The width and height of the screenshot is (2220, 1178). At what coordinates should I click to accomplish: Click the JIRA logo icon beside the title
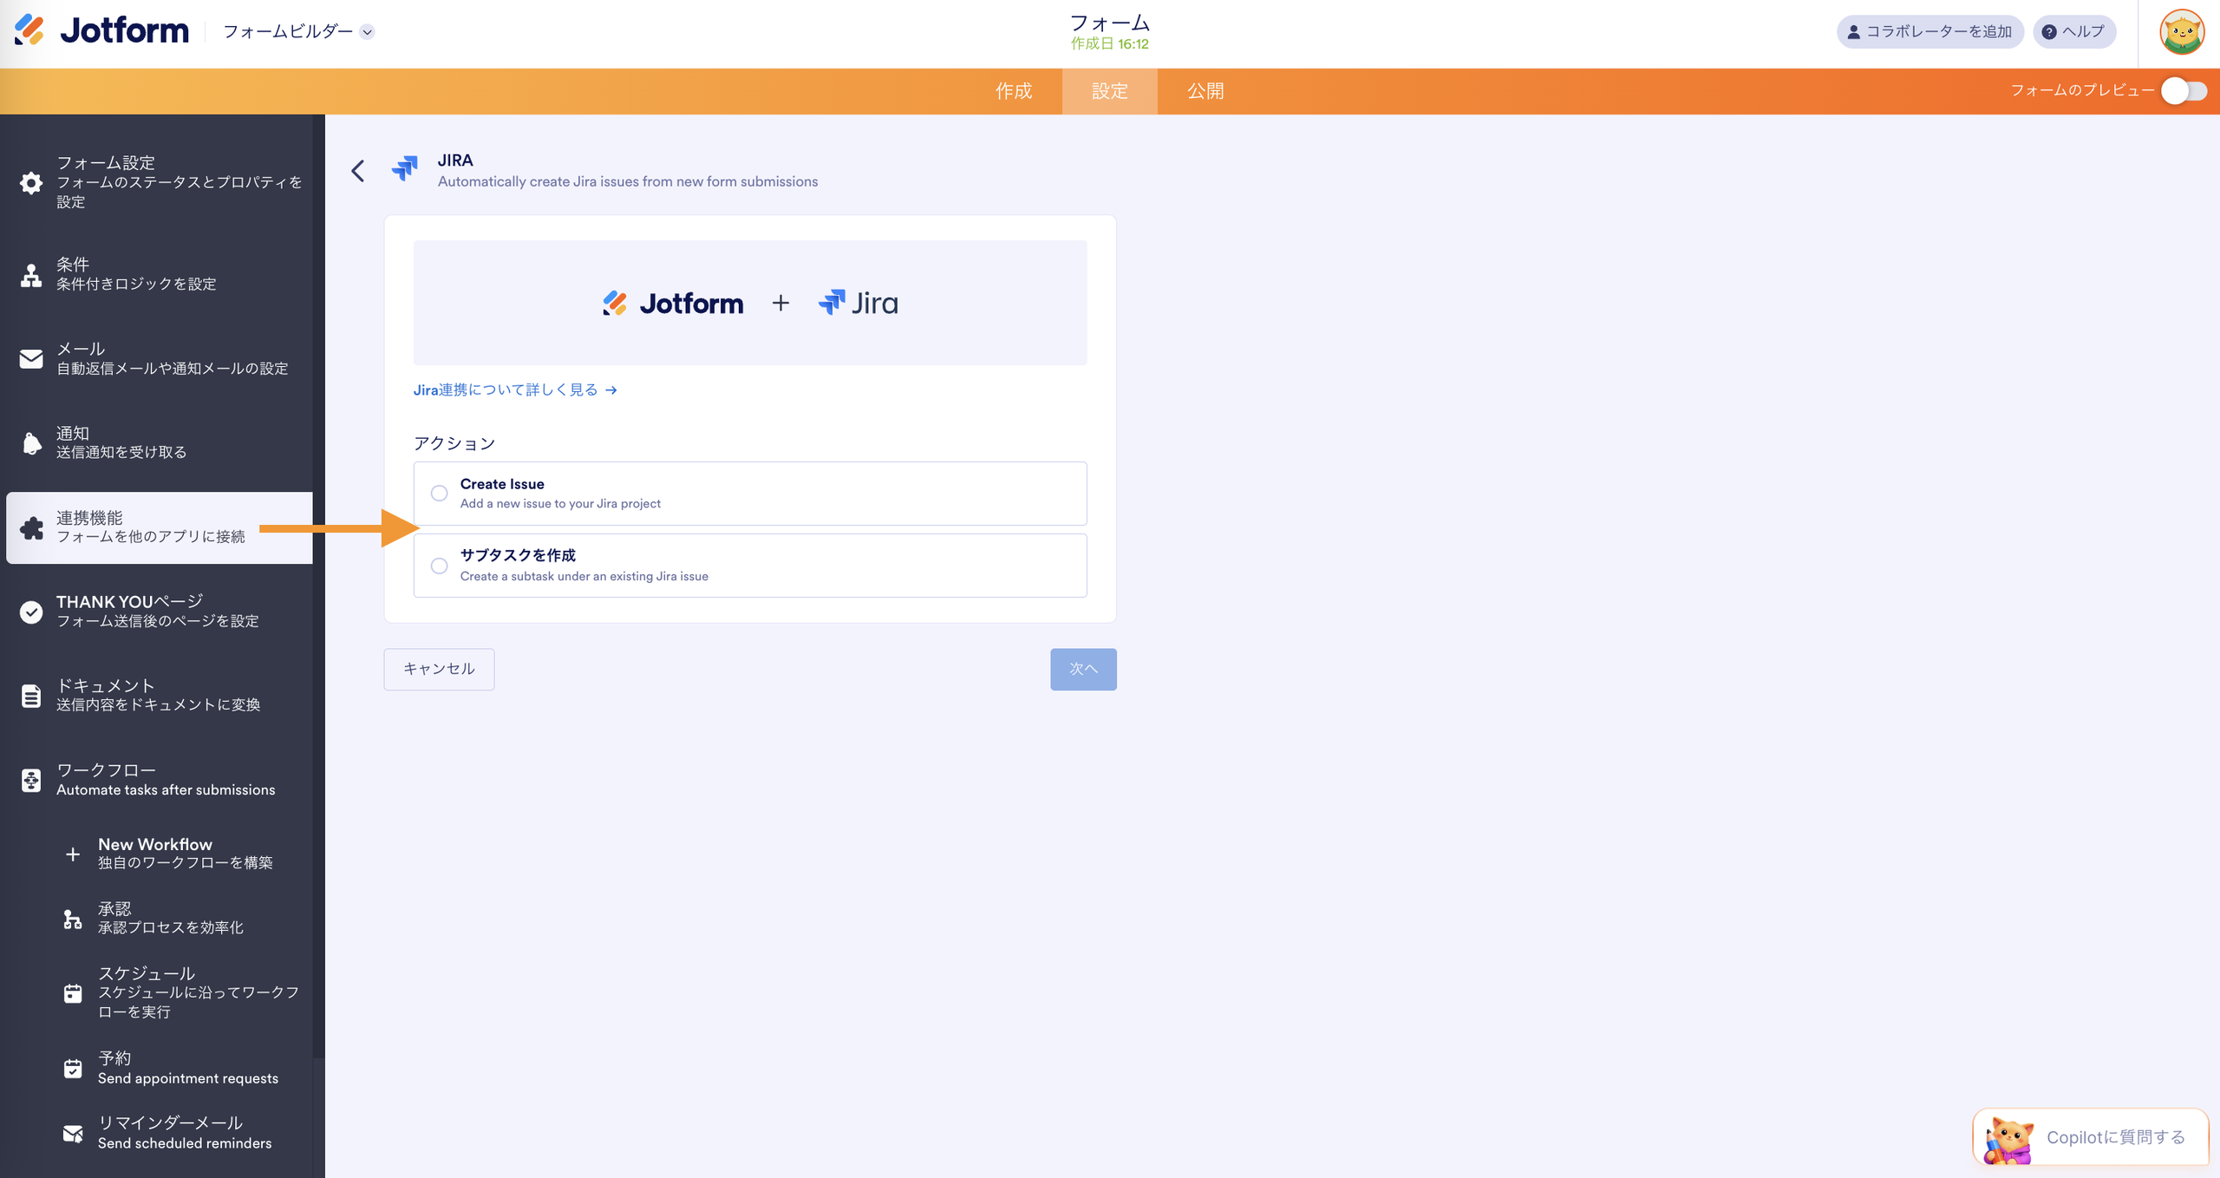(404, 168)
